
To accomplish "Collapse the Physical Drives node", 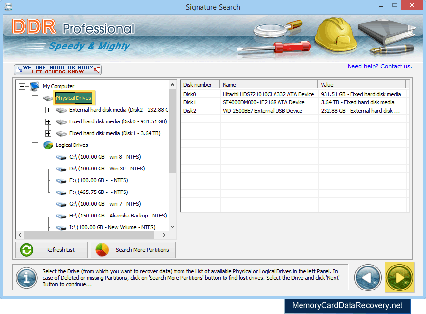I will pyautogui.click(x=35, y=98).
